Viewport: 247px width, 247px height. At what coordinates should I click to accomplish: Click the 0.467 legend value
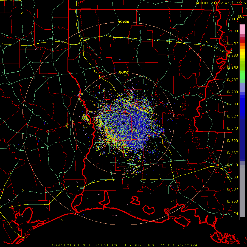[232, 153]
